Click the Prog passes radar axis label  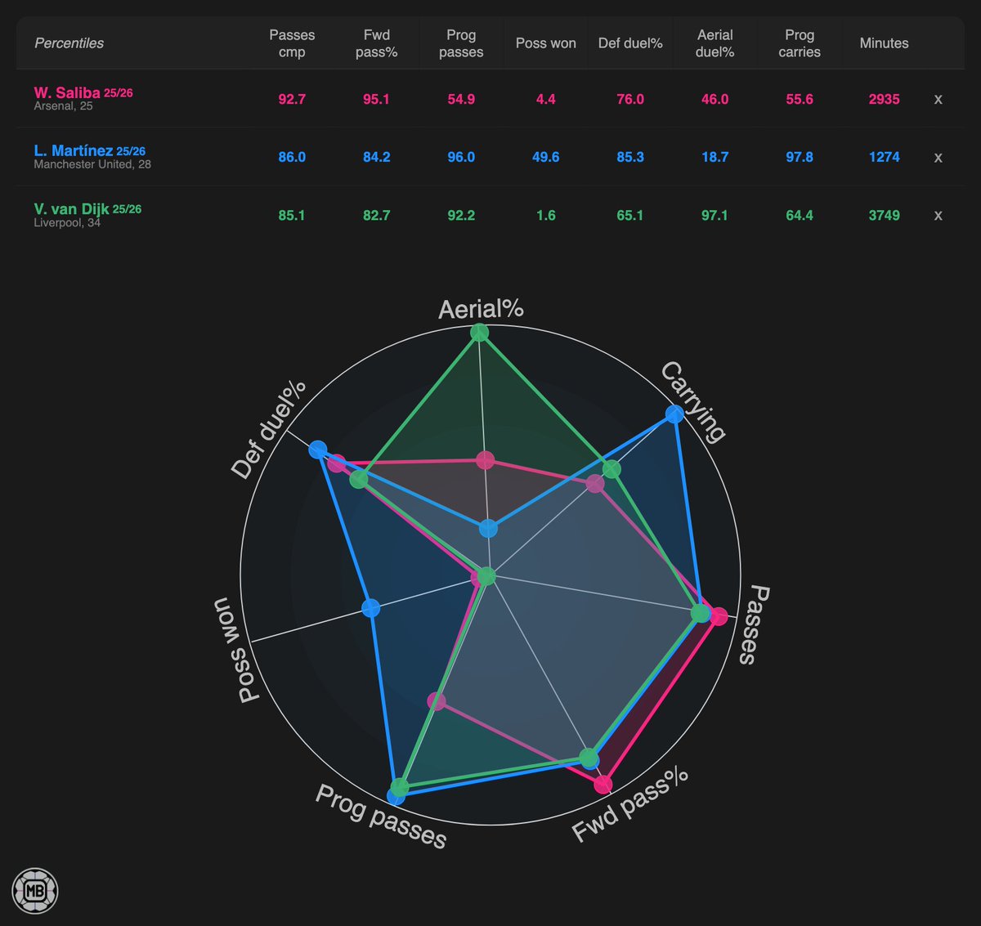[381, 816]
